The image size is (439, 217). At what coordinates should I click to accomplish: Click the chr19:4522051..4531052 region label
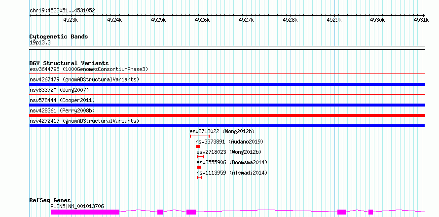(62, 11)
